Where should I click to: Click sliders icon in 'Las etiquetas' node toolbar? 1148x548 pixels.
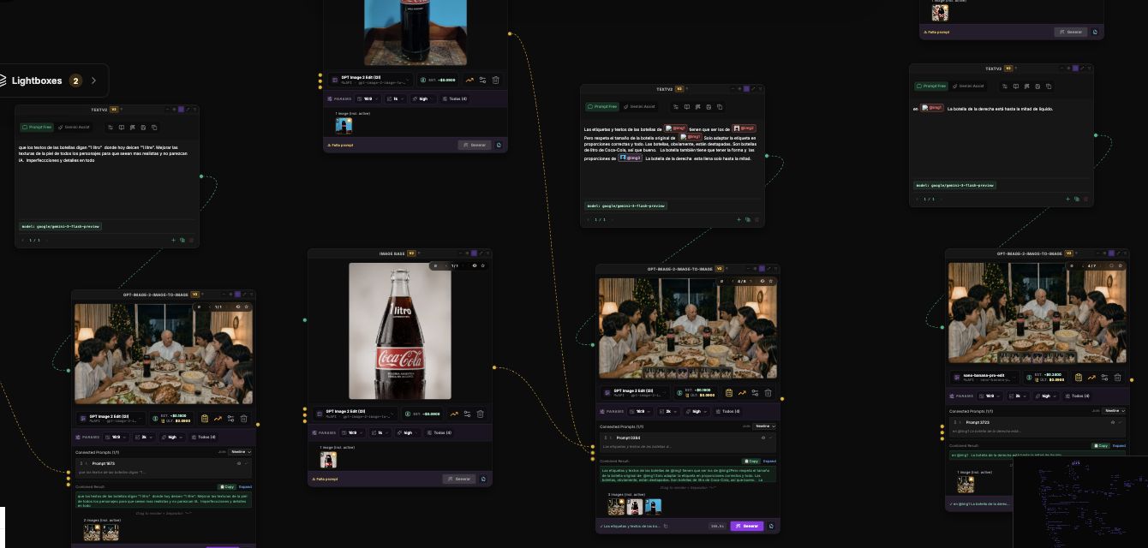(675, 107)
